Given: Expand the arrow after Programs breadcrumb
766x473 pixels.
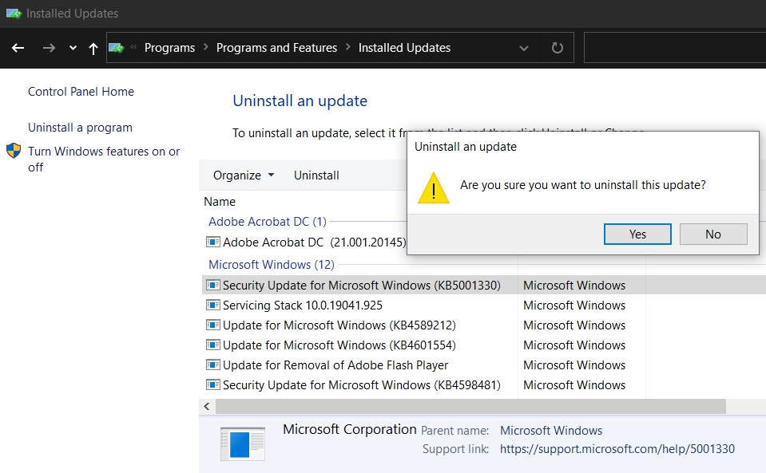Looking at the screenshot, I should point(205,47).
